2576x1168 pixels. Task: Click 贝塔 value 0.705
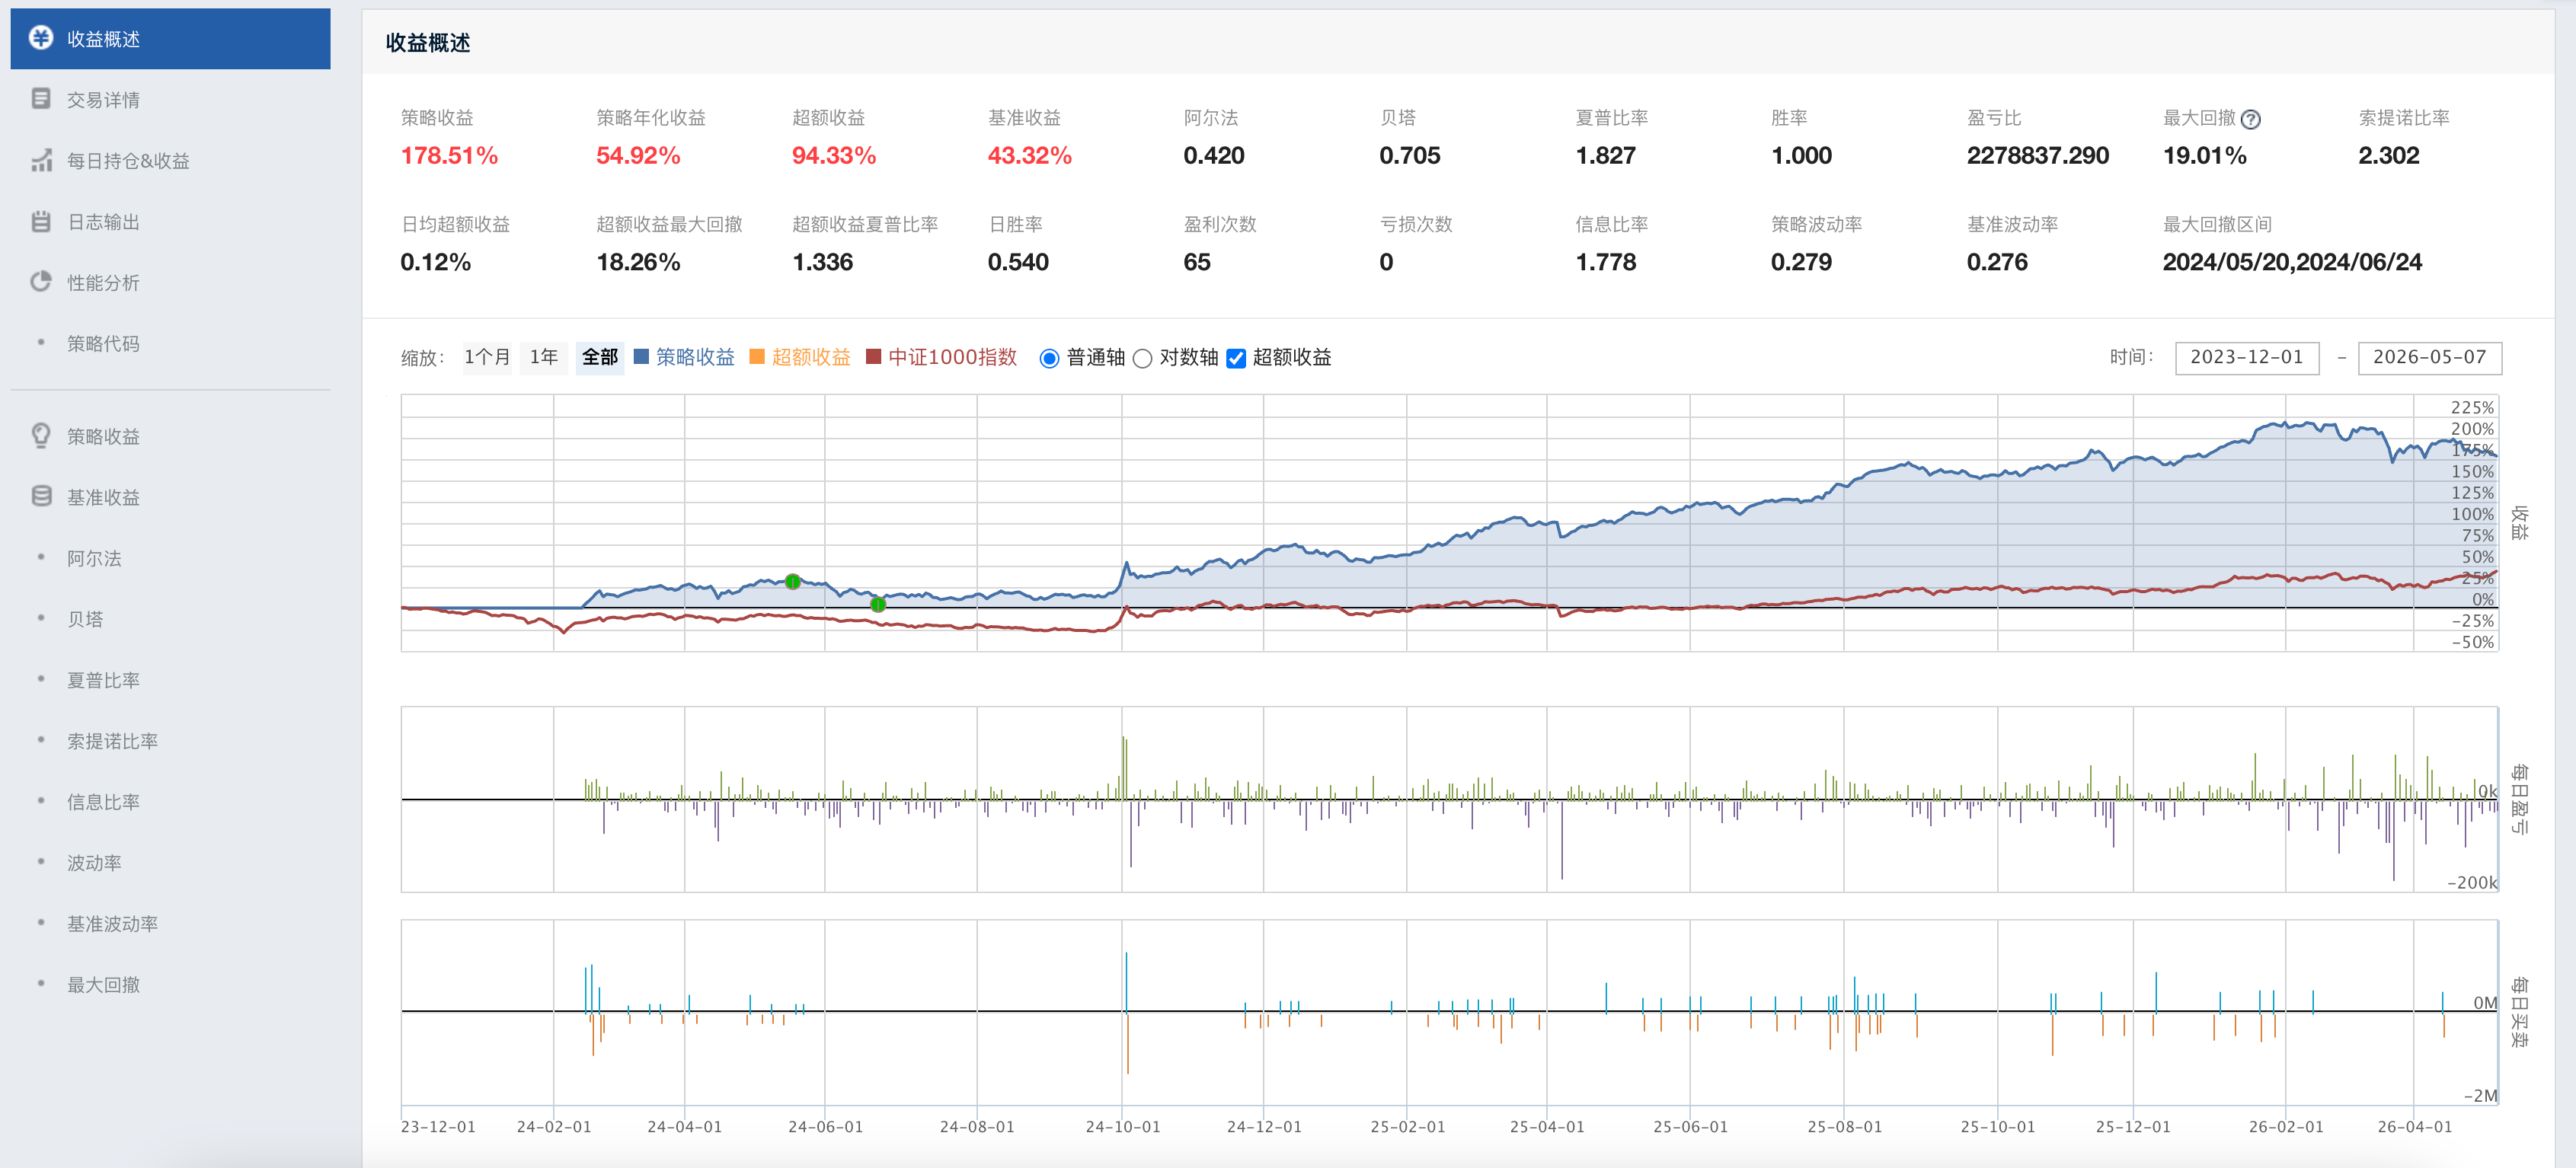(x=1410, y=156)
